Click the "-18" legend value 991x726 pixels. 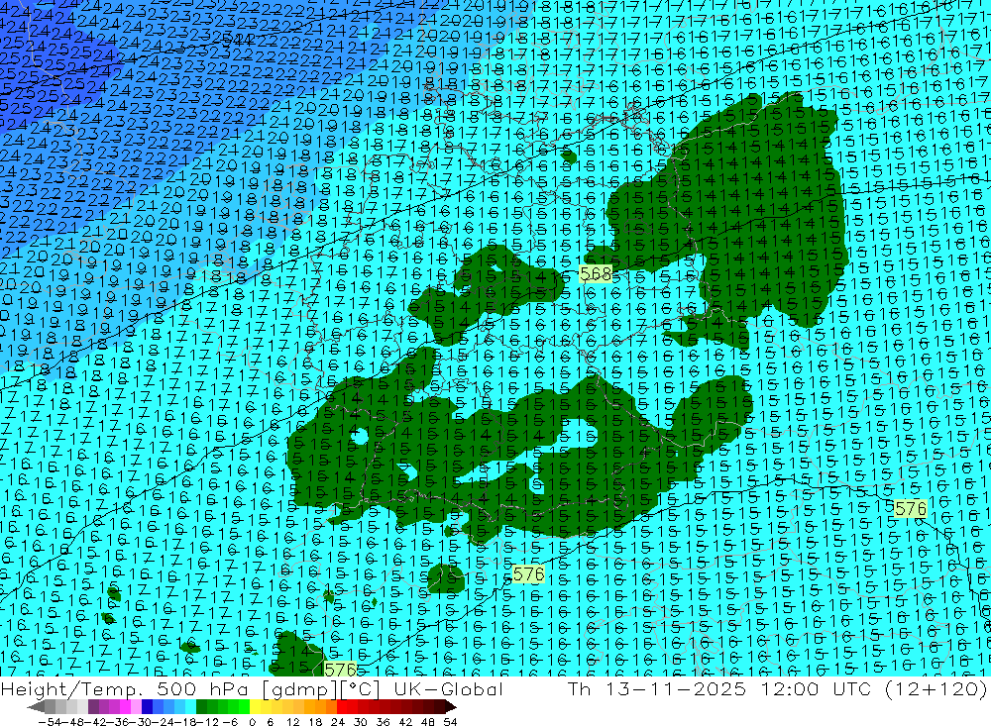(x=186, y=722)
